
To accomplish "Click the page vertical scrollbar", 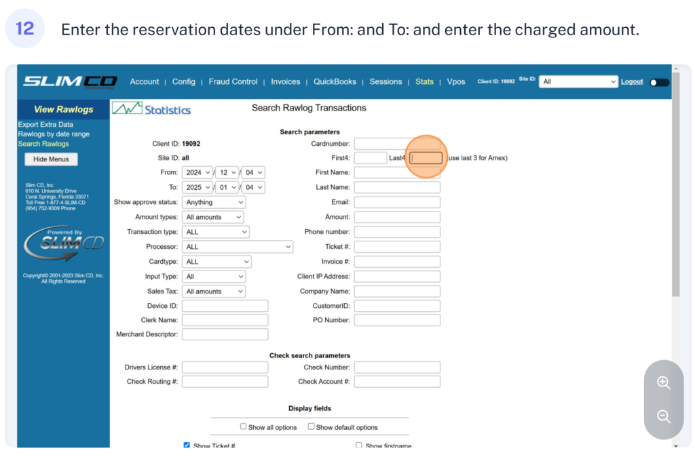I will point(675,203).
